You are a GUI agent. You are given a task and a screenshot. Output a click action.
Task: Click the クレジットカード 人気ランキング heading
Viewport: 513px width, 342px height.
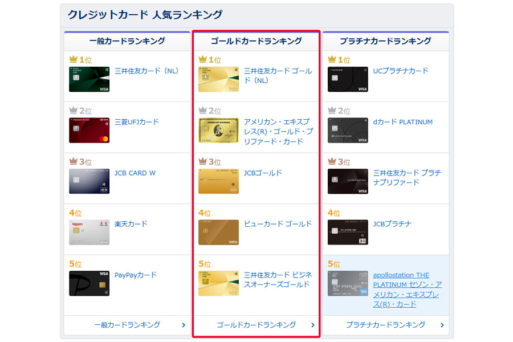click(145, 15)
